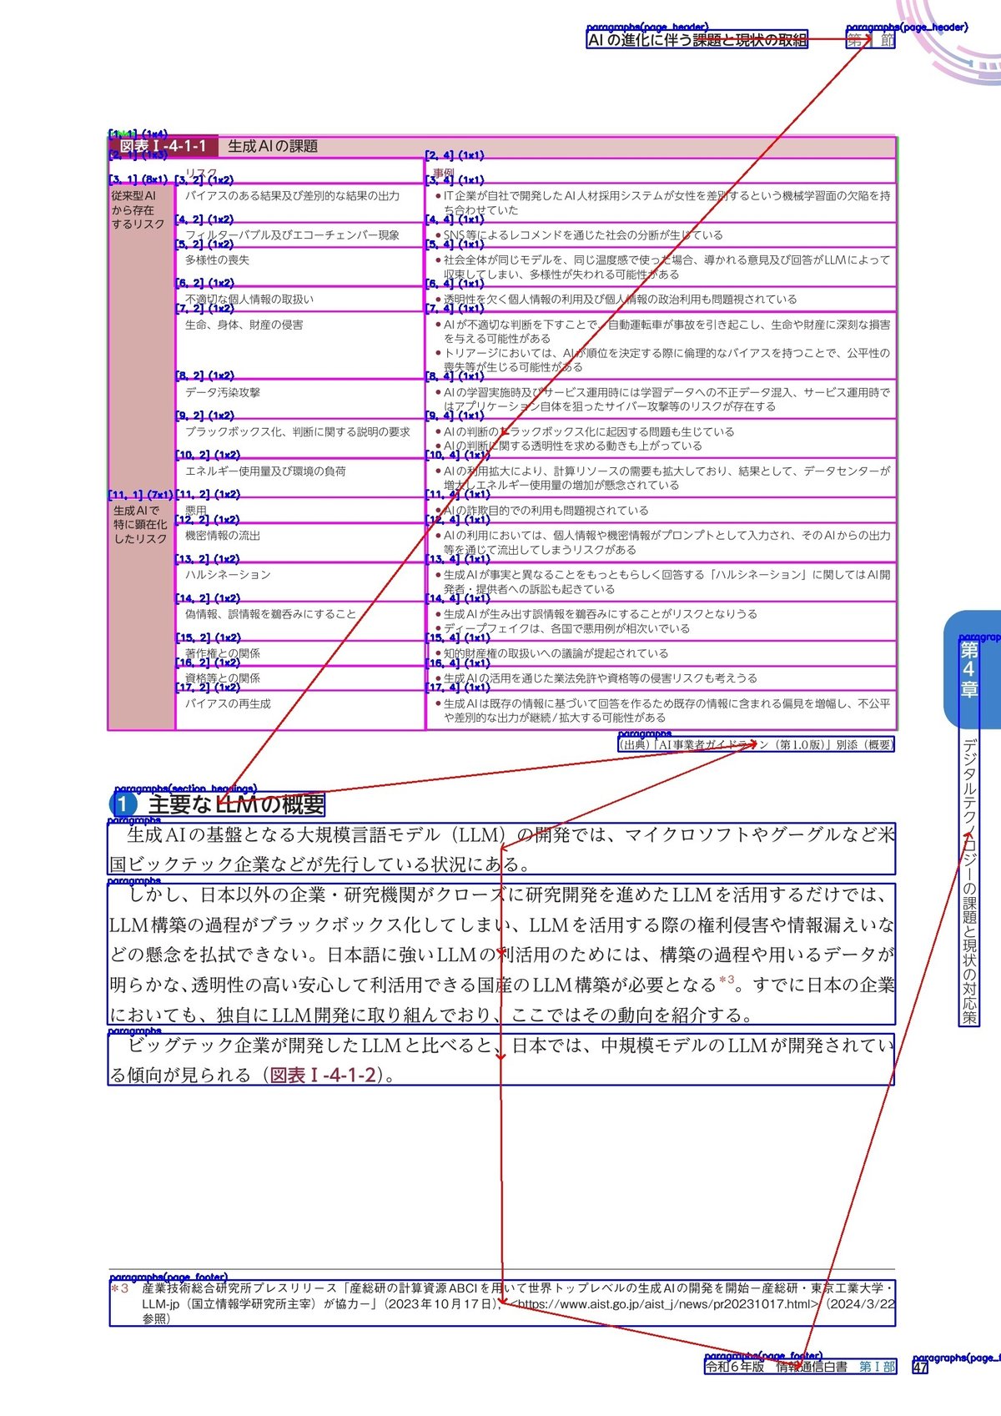Select the section heading '主要なLLMの概要'
1001x1416 pixels.
[x=236, y=804]
